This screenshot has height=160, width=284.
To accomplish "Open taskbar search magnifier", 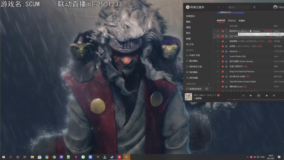I will pos(11,157).
